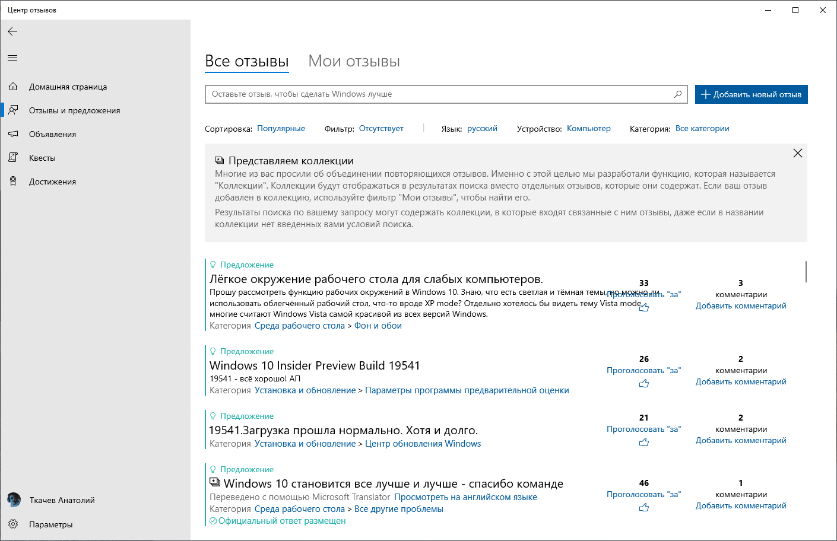The height and width of the screenshot is (541, 837).
Task: Click the Достижения badge icon
Action: (x=13, y=182)
